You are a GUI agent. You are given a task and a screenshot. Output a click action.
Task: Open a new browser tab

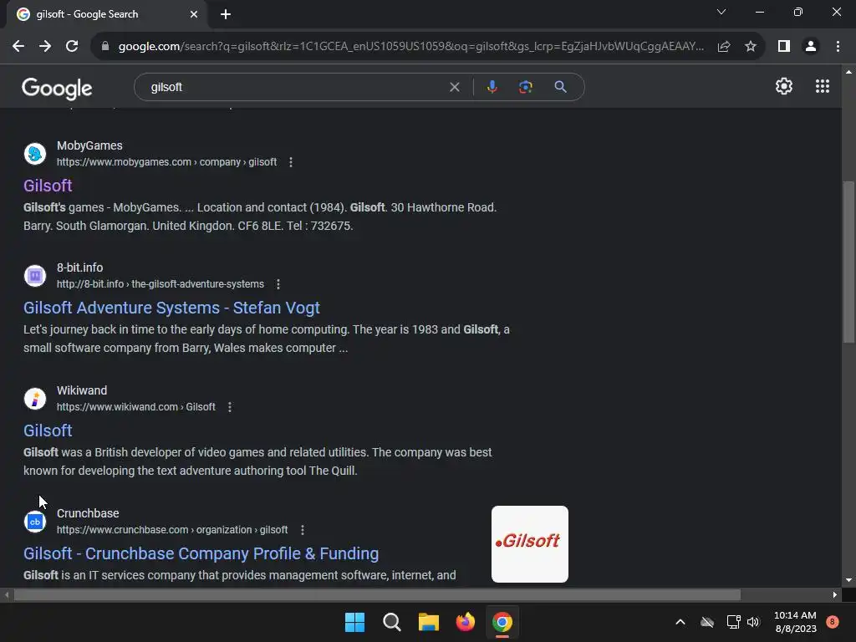click(x=226, y=14)
